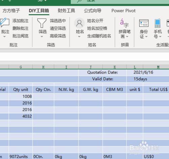Screen dimensions: 169x159
Task: Select column H header
Action: coord(43,67)
